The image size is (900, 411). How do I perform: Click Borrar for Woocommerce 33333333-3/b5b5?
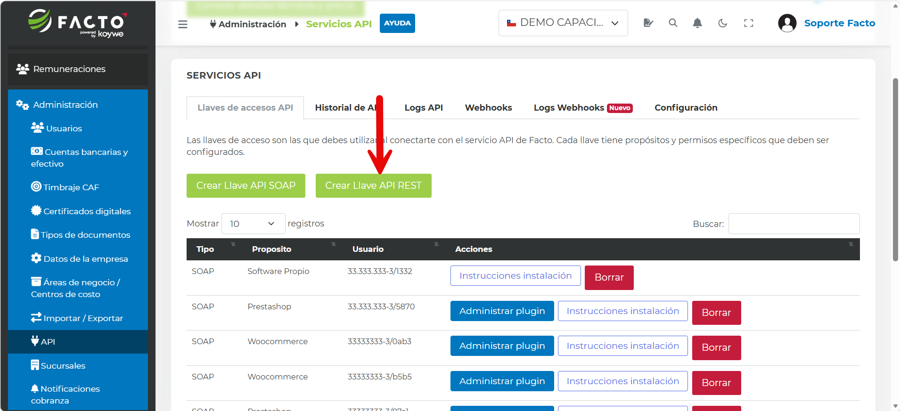click(716, 383)
